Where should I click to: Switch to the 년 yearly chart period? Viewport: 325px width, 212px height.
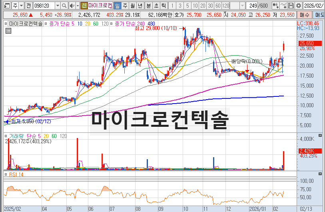tap(140, 6)
